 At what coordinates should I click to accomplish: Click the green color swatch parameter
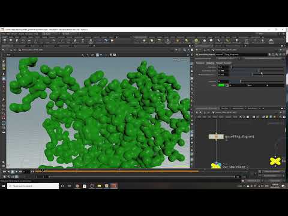[x=221, y=85]
